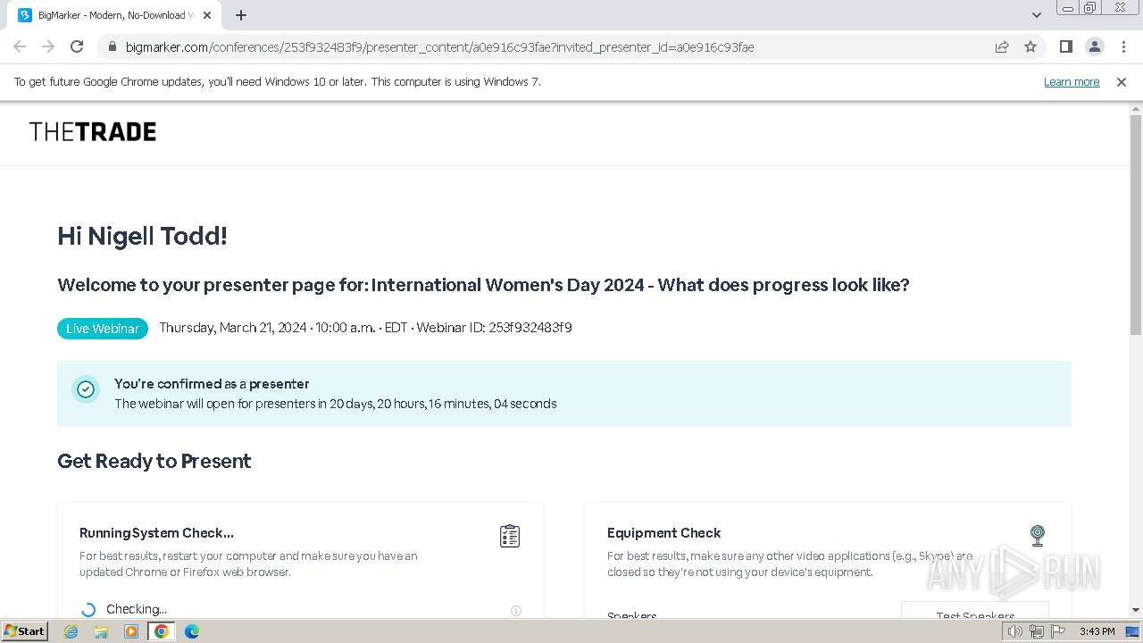1143x643 pixels.
Task: Bookmark this tab with the star icon
Action: pos(1030,46)
